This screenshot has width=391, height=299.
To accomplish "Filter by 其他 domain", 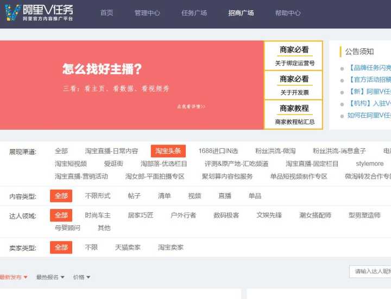I will [104, 228].
